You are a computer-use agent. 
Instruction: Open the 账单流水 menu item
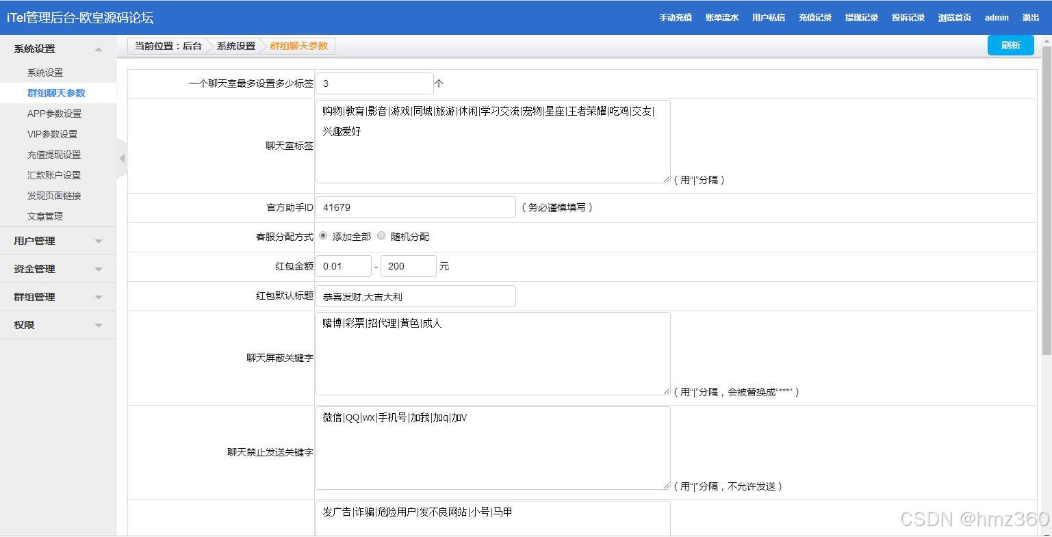(x=721, y=17)
